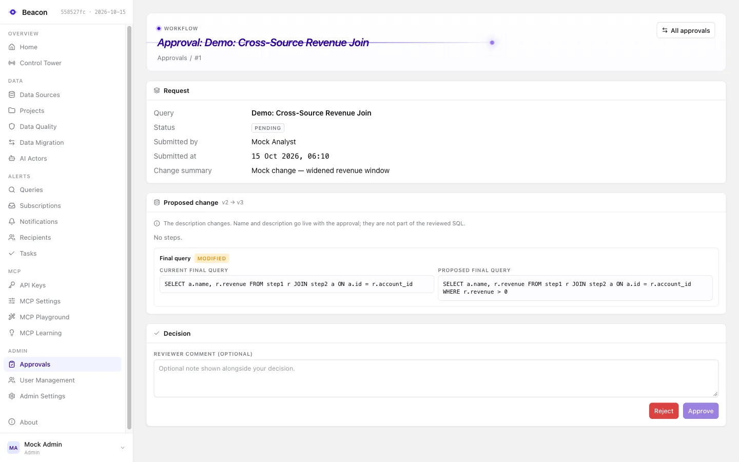Click the Control Tower broadcast icon
The width and height of the screenshot is (739, 462).
(12, 63)
